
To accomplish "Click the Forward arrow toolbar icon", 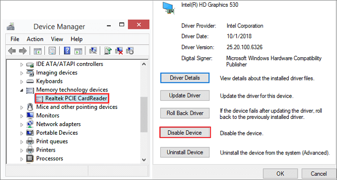I will pos(23,51).
